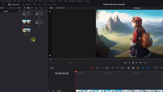Choose the Dynamic Trim mode tool
Screen dimensions: 163x92
102,68
